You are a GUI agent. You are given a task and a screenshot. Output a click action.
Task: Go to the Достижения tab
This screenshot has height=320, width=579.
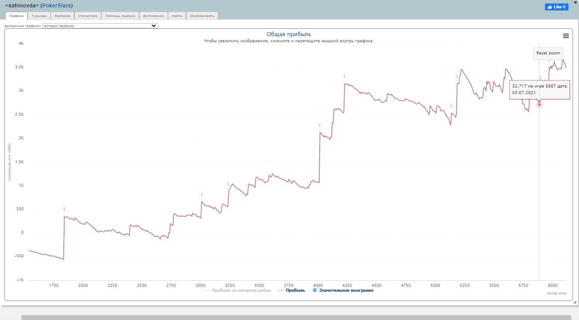[x=153, y=16]
